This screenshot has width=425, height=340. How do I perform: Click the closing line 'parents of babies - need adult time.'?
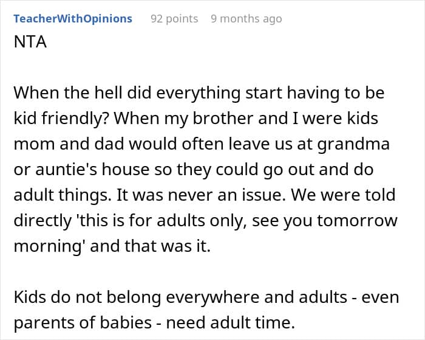(154, 323)
